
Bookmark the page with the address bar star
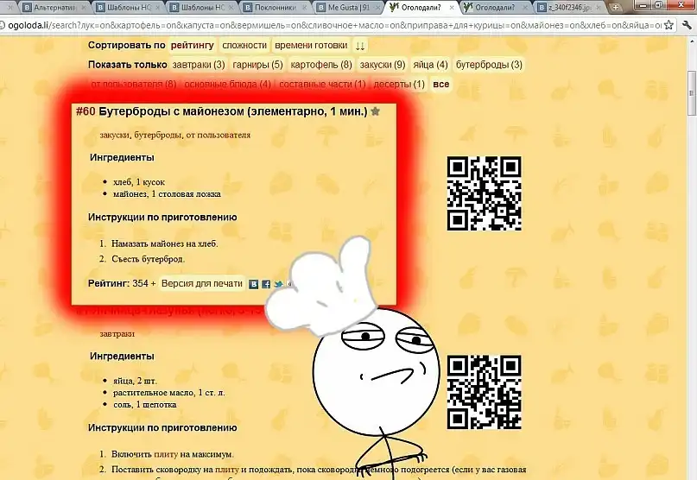pos(668,25)
